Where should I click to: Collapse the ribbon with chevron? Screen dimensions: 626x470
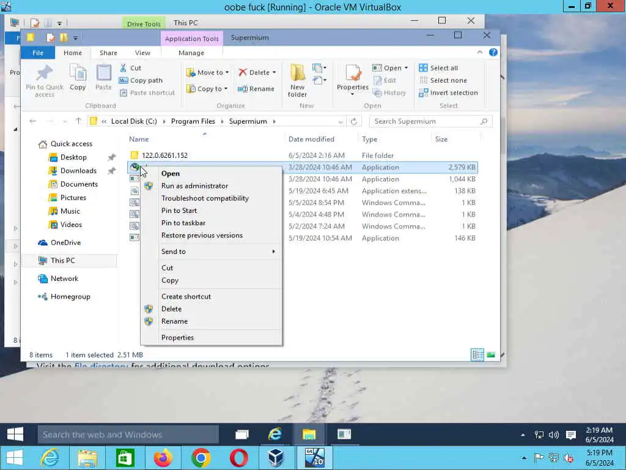[480, 53]
